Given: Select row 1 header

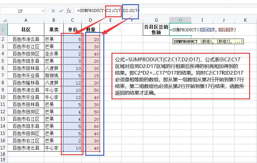Looking at the screenshot, I should tap(4, 30).
